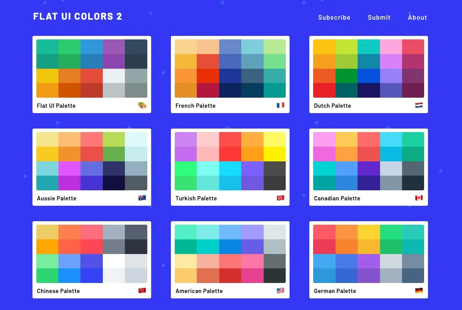Image resolution: width=462 pixels, height=310 pixels.
Task: Pick hot pink swatch in American Palette bottom row
Action: pos(252,276)
